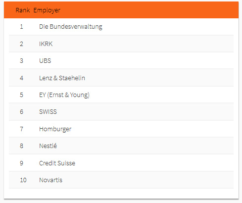Click EY (Ernst & Young) entry

coord(64,95)
